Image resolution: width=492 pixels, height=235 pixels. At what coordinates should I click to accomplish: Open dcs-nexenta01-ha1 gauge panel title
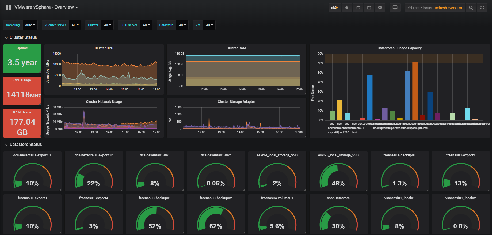click(x=155, y=155)
